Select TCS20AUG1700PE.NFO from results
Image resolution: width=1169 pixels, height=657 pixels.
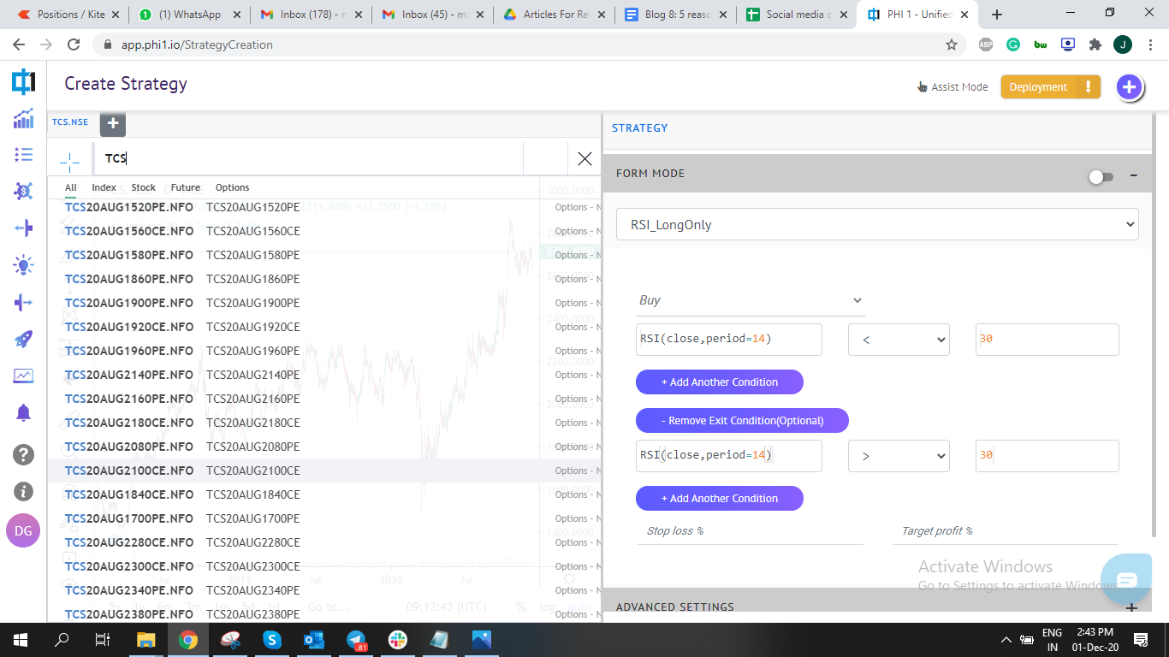tap(324, 518)
